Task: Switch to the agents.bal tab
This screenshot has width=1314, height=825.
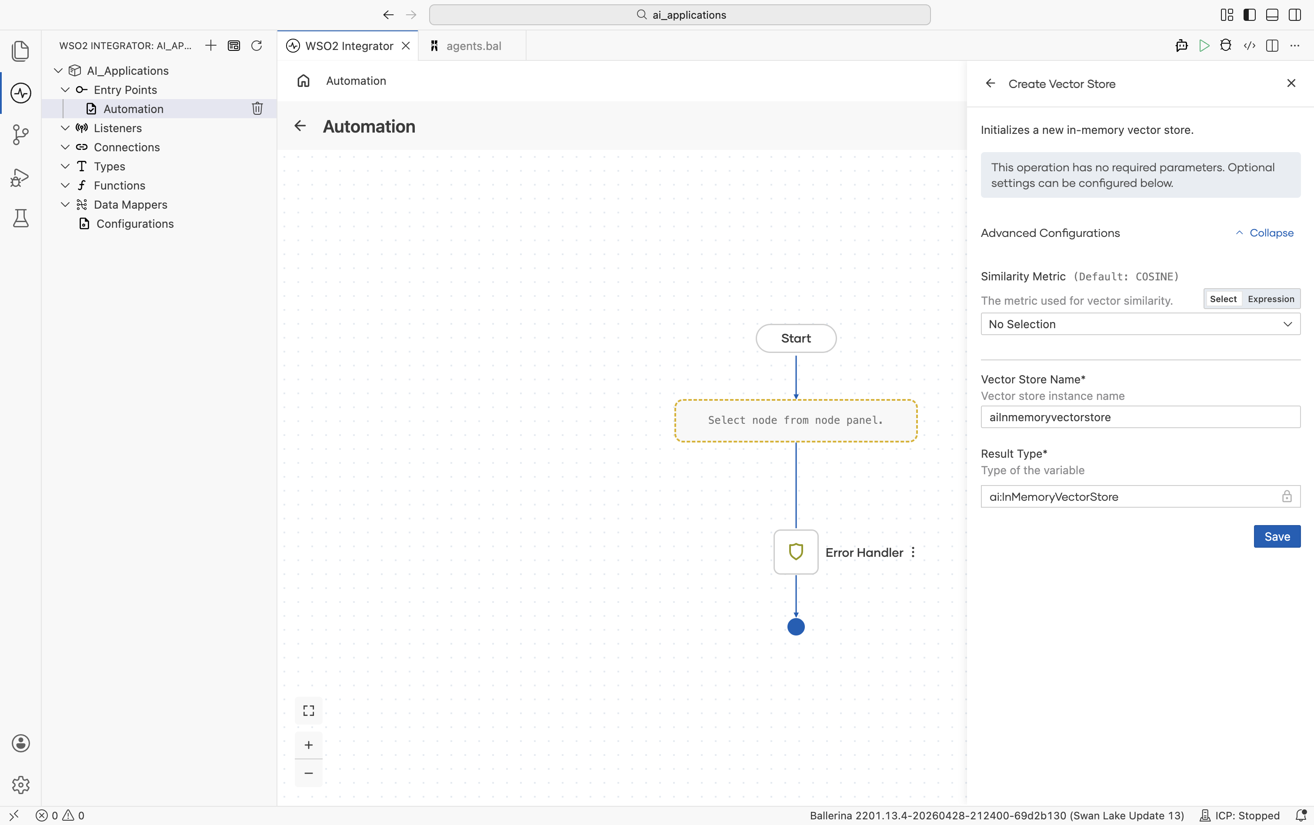Action: tap(473, 46)
